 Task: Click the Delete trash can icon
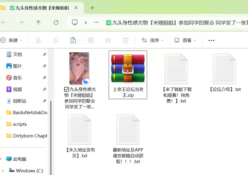pos(126,40)
